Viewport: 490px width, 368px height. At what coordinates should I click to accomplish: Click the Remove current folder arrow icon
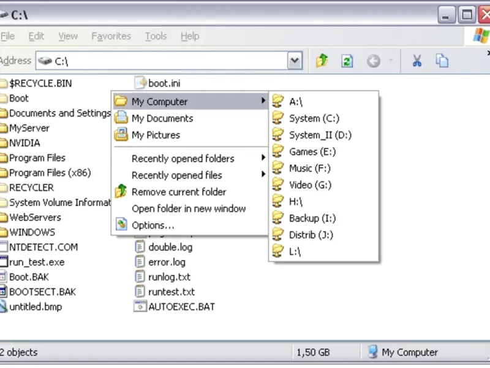click(121, 191)
